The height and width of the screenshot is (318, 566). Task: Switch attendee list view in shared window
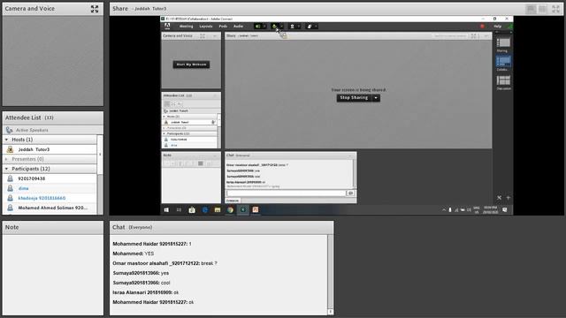(167, 104)
